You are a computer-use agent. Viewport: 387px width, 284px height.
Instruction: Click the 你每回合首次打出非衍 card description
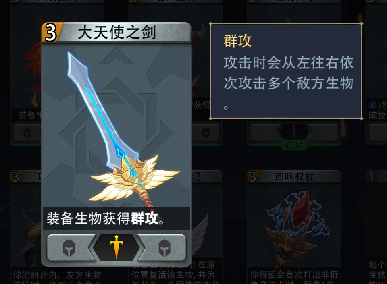coord(294,275)
